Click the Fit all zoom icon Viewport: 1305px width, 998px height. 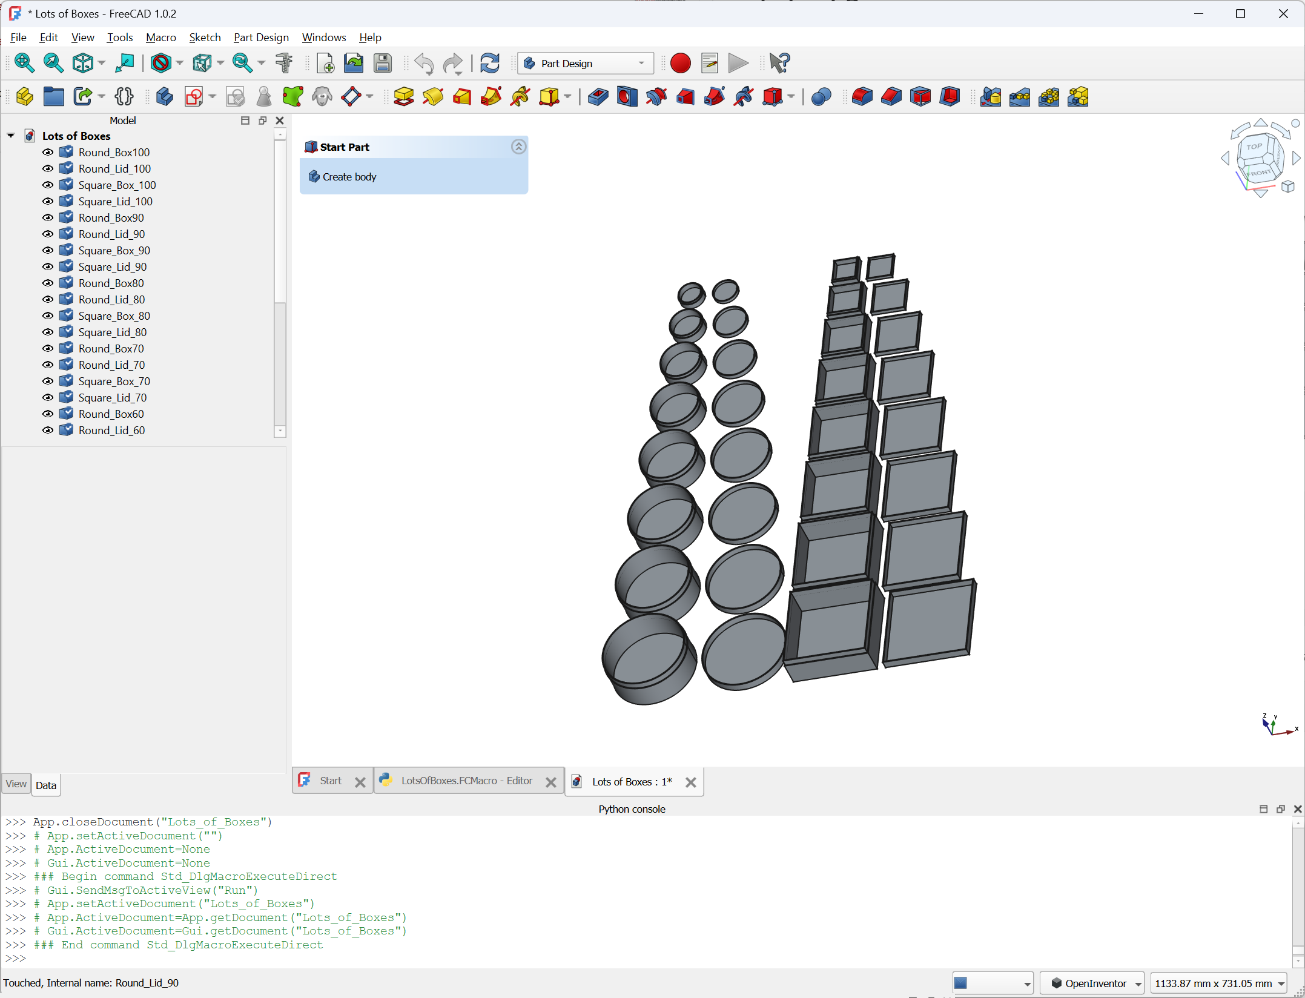[x=24, y=63]
